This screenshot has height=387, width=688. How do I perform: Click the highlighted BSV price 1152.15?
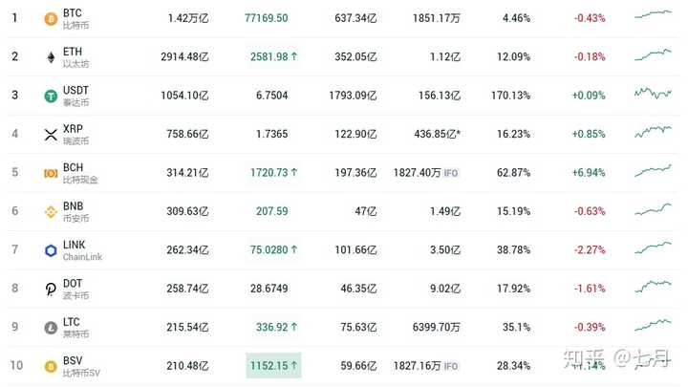click(x=273, y=365)
